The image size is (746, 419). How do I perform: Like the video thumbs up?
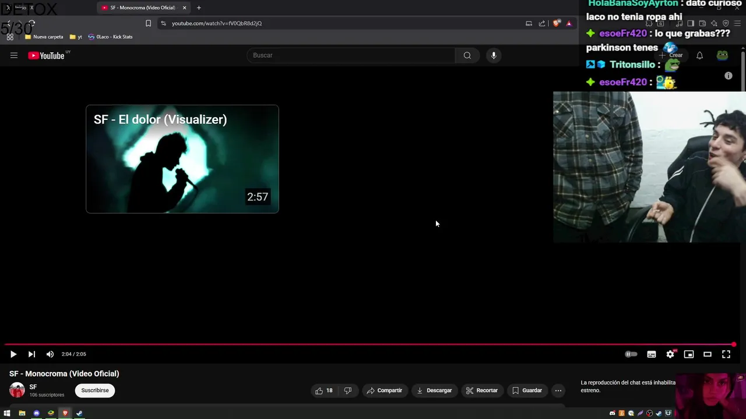coord(324,390)
